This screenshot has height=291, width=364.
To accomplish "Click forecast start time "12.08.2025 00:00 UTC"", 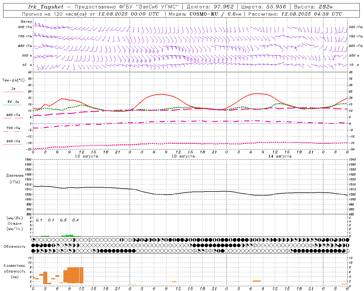I will 129,14.
